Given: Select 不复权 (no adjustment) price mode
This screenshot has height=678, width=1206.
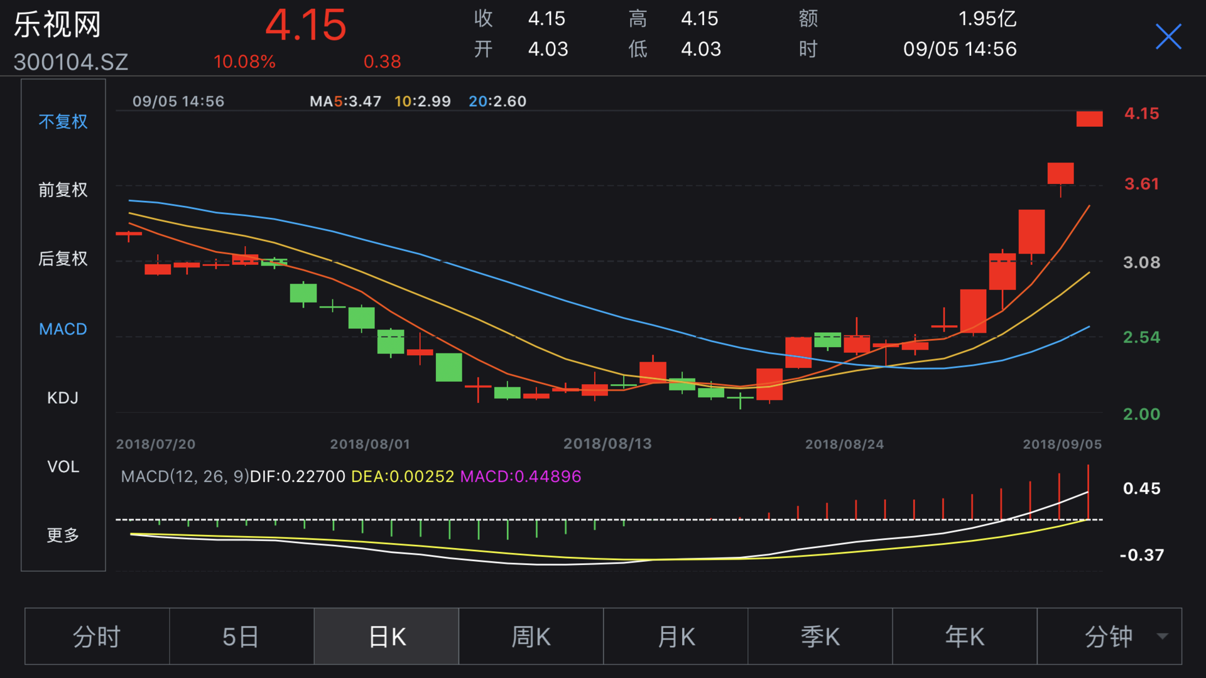Looking at the screenshot, I should [x=63, y=121].
